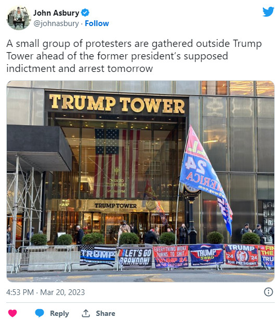Click the Reply text label
The width and height of the screenshot is (280, 319).
[x=59, y=313]
